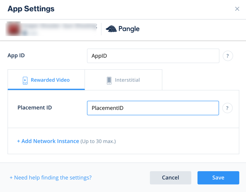Switch to the Interstitial tab

coord(123,80)
